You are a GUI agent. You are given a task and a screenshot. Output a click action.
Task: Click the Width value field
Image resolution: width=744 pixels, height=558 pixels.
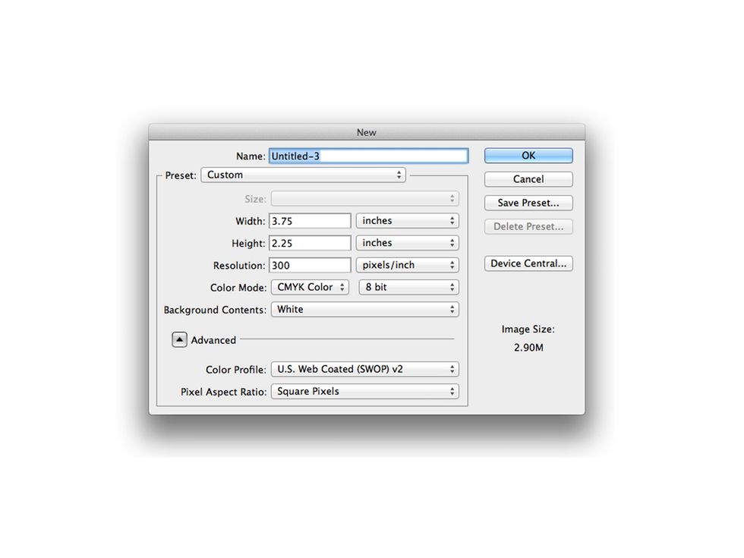point(310,220)
